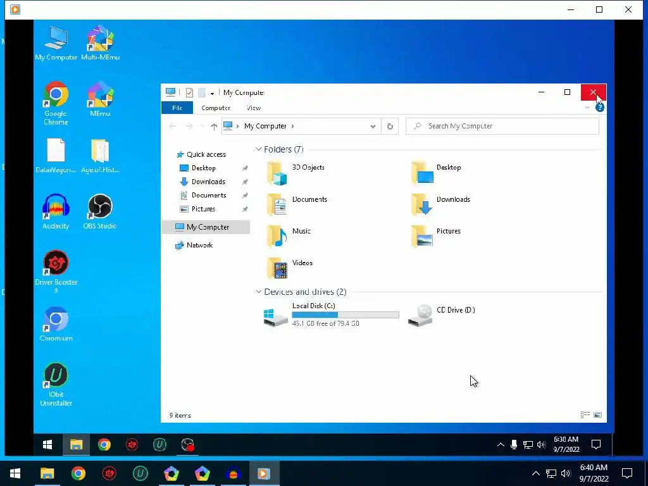Image resolution: width=648 pixels, height=486 pixels.
Task: Collapse Devices and drives group
Action: 259,292
